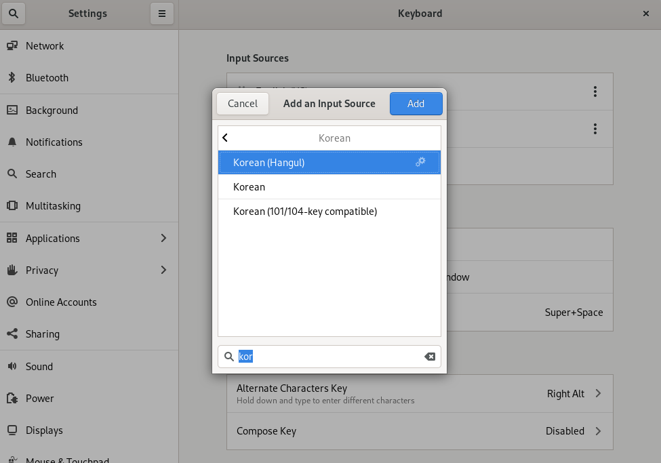Open Compose Key options
This screenshot has width=661, height=463.
(x=420, y=431)
